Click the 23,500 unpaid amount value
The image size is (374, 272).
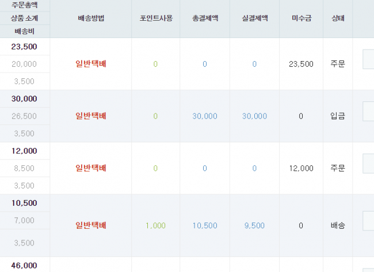point(301,64)
